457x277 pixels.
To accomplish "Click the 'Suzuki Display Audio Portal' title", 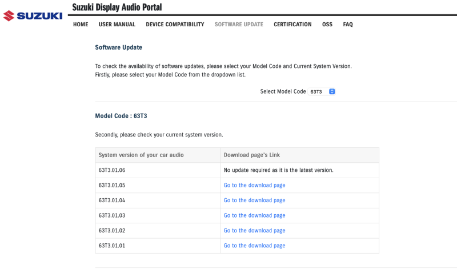I will 117,7.
